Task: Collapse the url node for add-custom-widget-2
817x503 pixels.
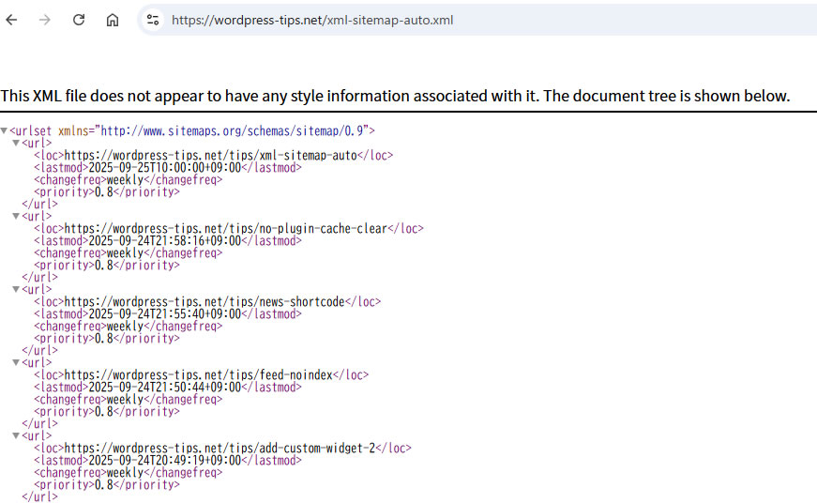Action: (16, 435)
